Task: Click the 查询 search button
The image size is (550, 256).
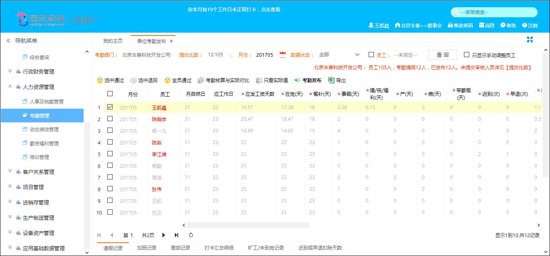Action: tap(442, 55)
